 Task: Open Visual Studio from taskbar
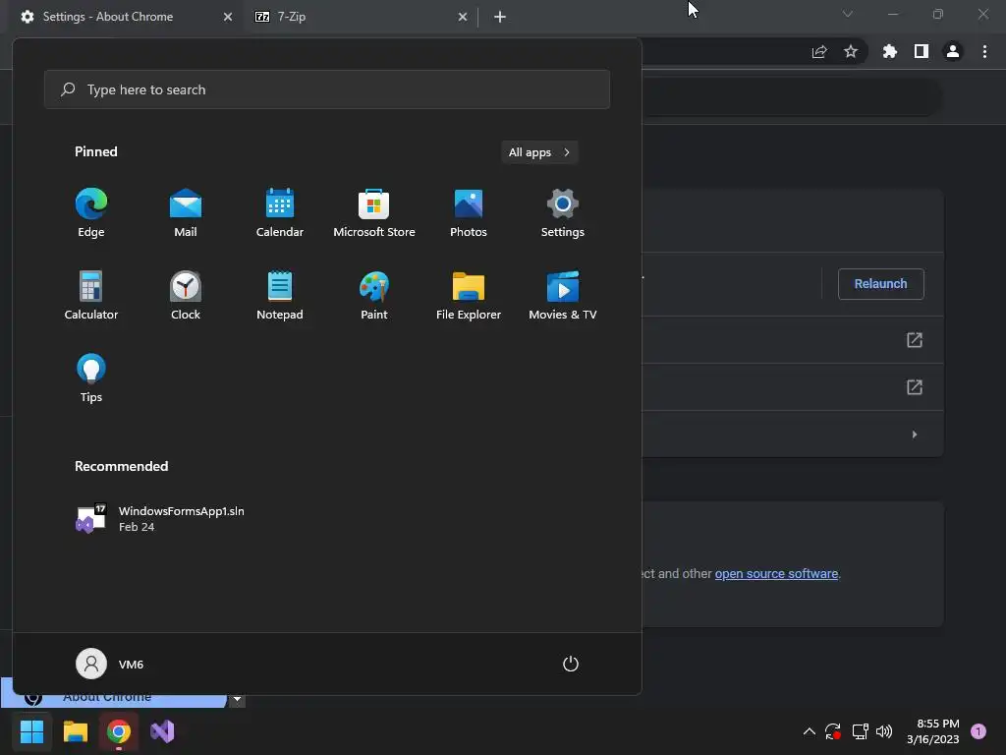tap(162, 731)
